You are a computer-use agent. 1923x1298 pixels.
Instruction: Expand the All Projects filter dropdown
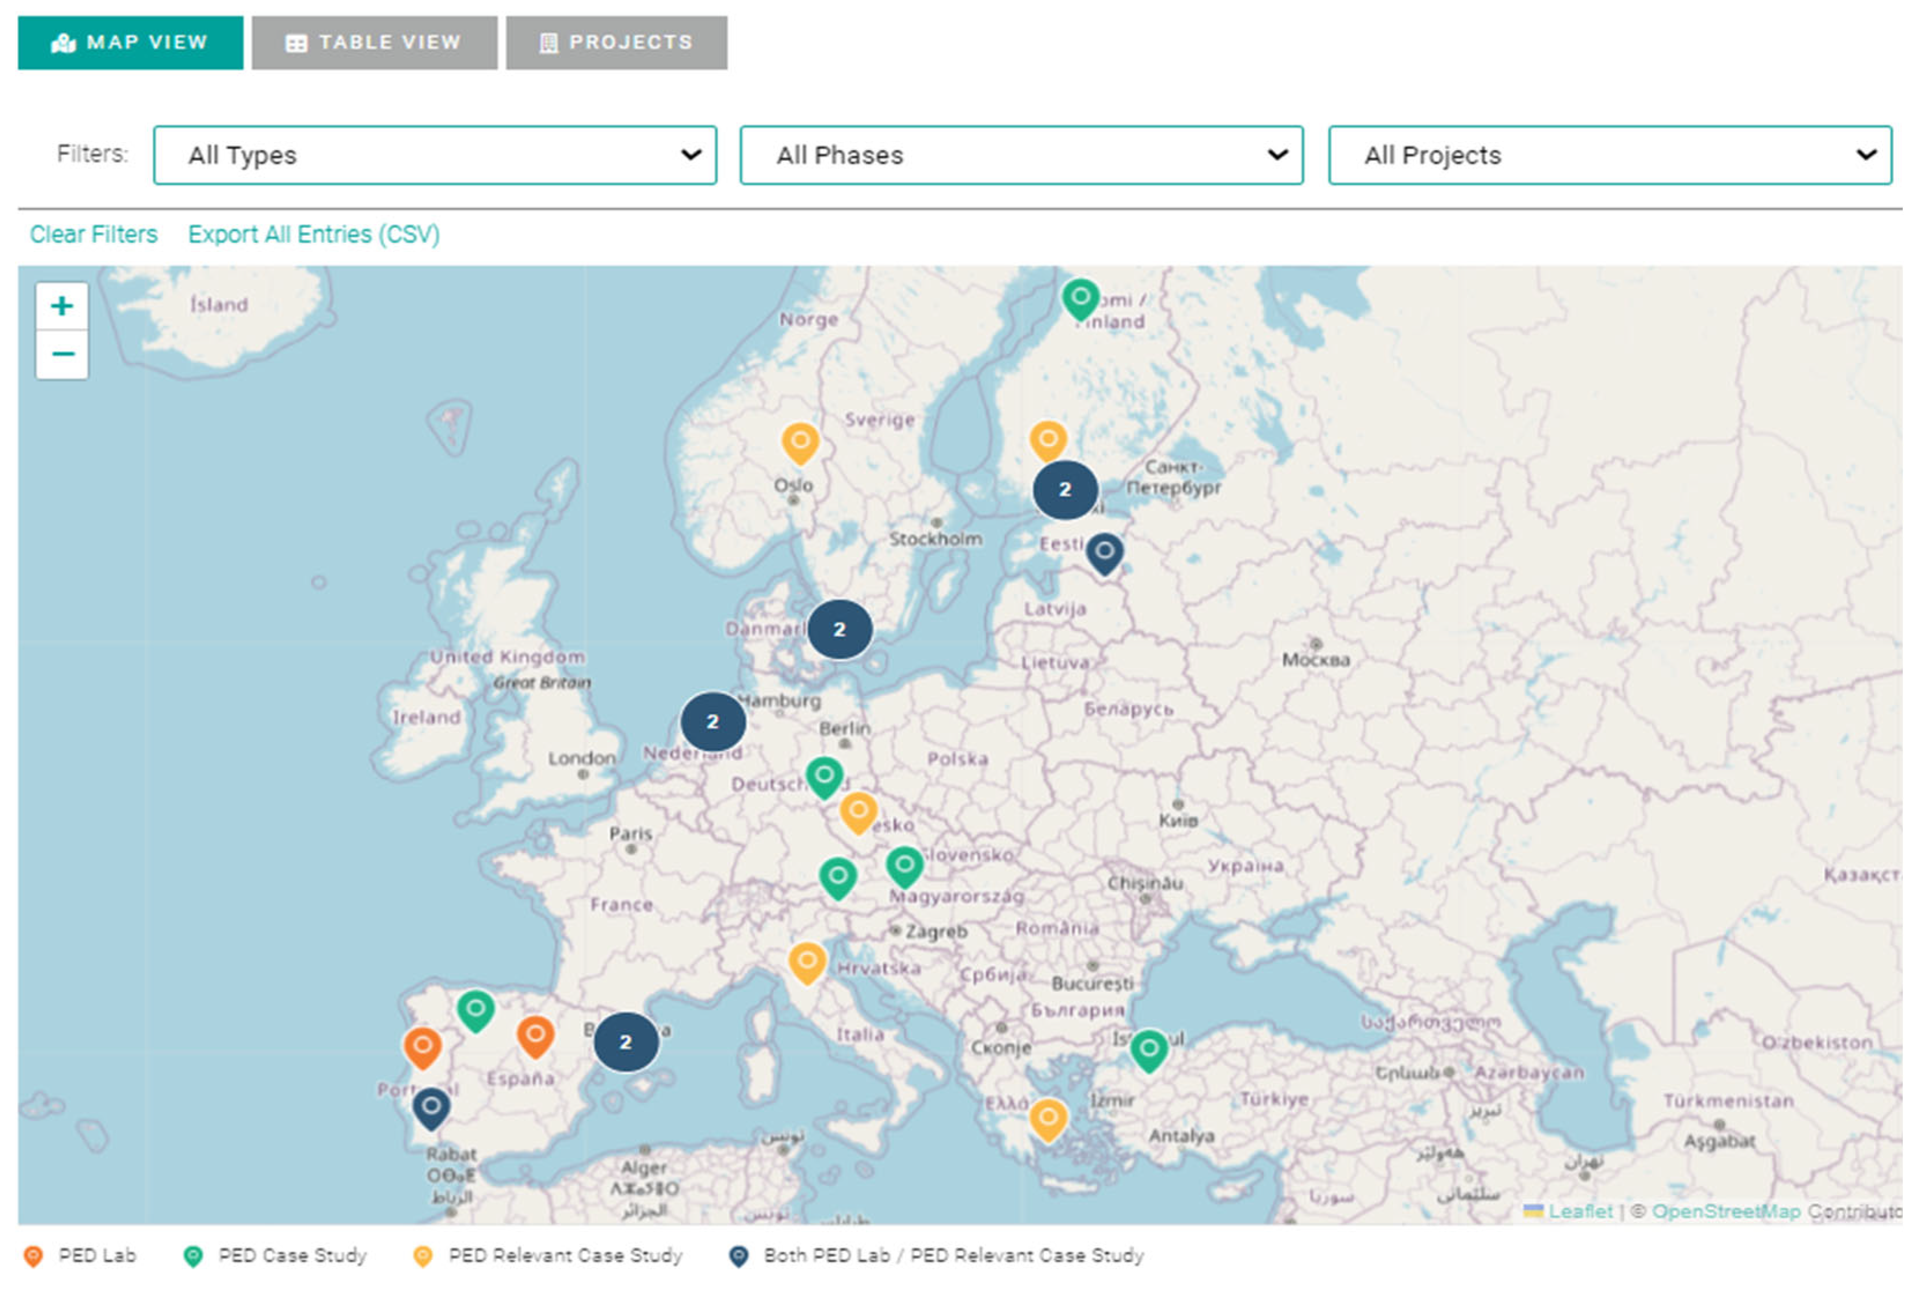(1609, 155)
